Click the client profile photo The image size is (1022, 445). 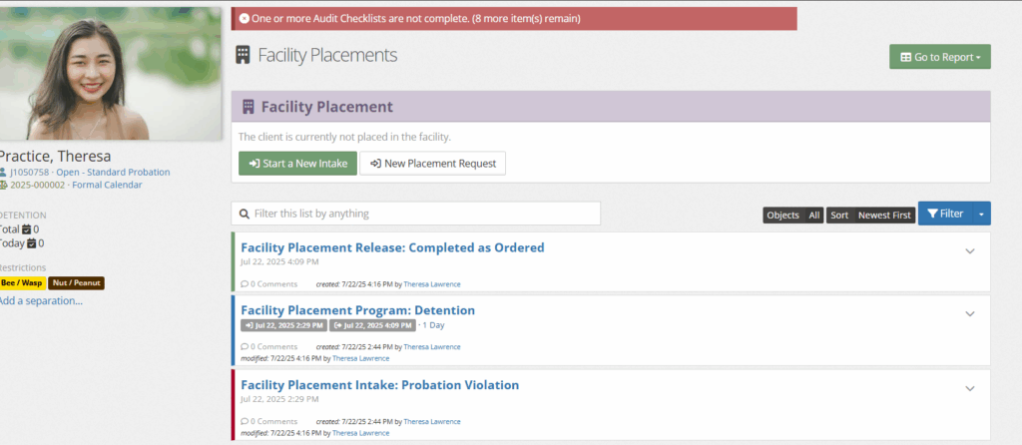tap(110, 73)
